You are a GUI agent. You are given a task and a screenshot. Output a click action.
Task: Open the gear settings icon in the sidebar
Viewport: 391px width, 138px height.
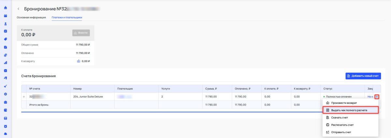click(6, 94)
